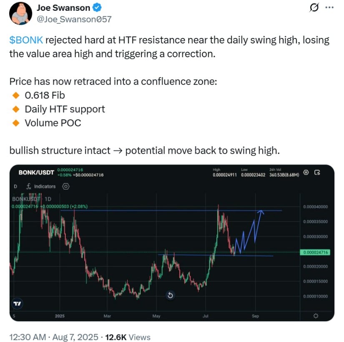Click the hexagon chart settings icon
344x342 pixels.
(66, 187)
